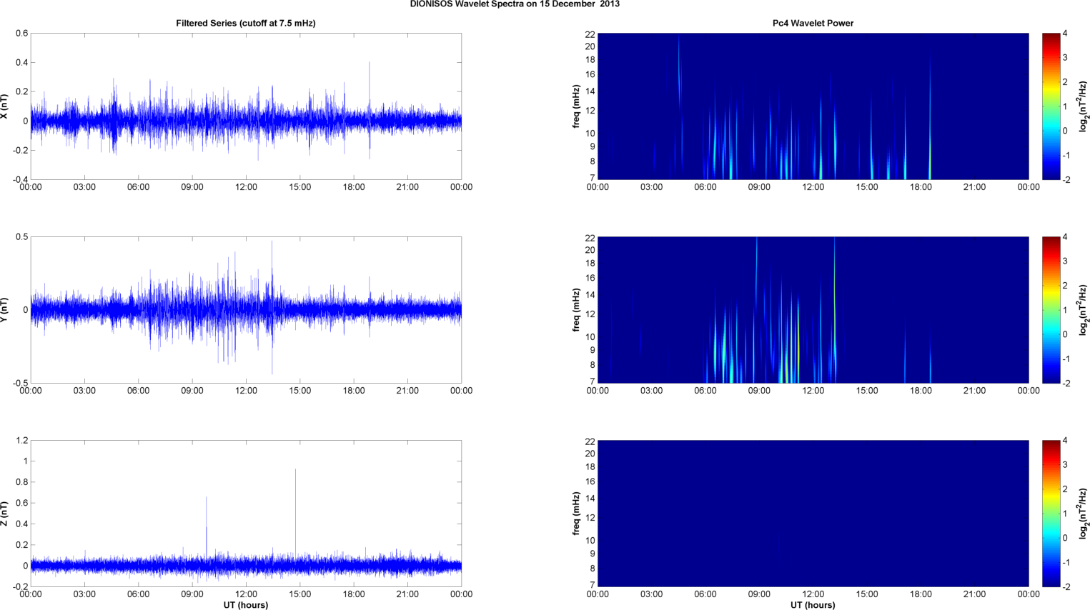Click "freq (mHz)" label of the bottom wavelet plot
Image resolution: width=1090 pixels, height=610 pixels.
click(576, 514)
